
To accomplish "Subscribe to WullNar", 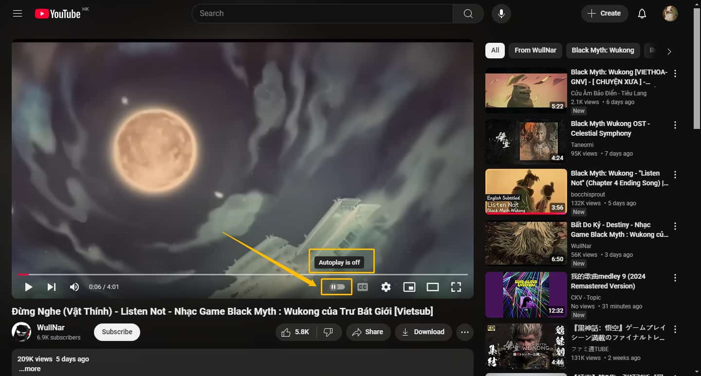I will [x=117, y=332].
